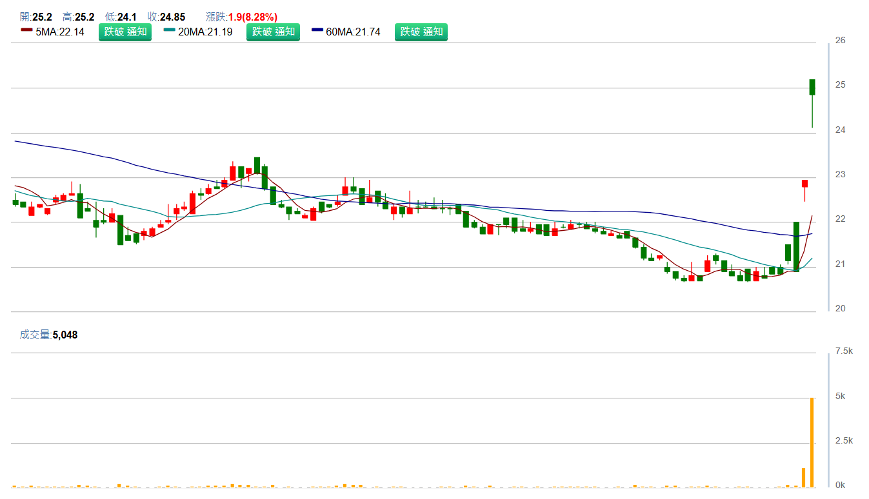Screen dimensions: 869x499
Task: Click the 收 24.85 closing price value
Action: click(x=172, y=17)
